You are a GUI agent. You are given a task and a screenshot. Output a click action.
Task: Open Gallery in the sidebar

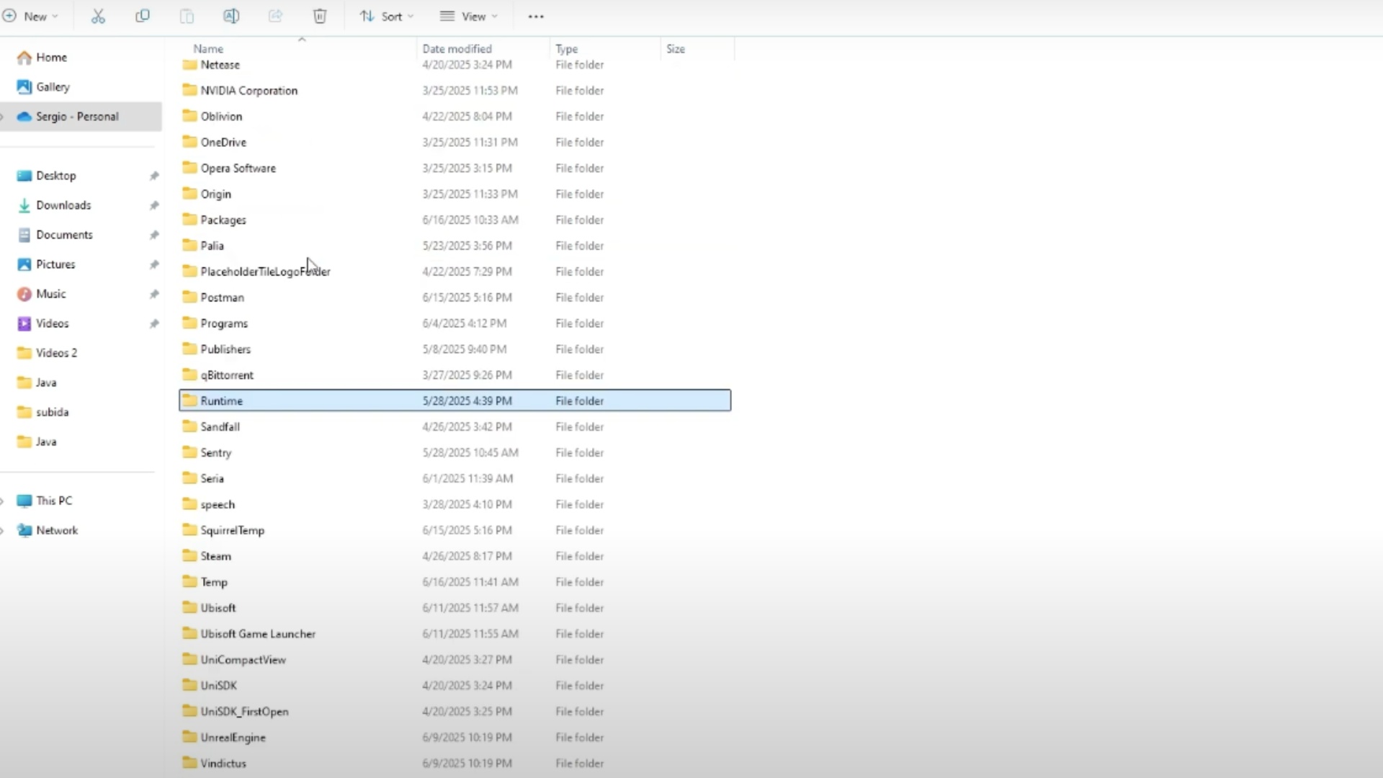tap(53, 86)
